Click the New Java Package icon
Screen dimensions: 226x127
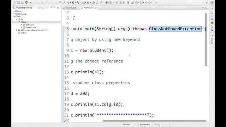pyautogui.click(x=83, y=2)
